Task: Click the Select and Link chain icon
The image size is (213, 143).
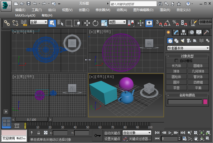Action: pyautogui.click(x=7, y=23)
